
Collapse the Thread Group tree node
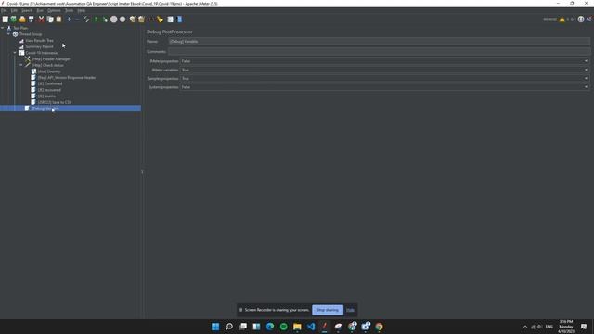tap(8, 34)
